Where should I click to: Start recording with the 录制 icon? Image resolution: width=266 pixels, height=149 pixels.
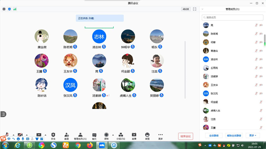[x=106, y=136]
